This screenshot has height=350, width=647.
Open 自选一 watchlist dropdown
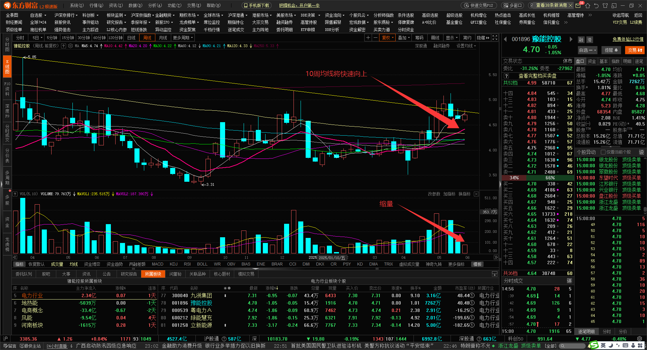(x=587, y=50)
